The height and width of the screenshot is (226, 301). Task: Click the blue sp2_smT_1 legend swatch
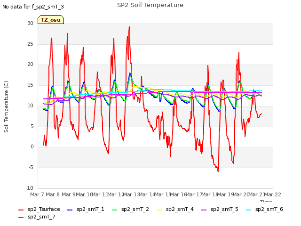(x=70, y=210)
